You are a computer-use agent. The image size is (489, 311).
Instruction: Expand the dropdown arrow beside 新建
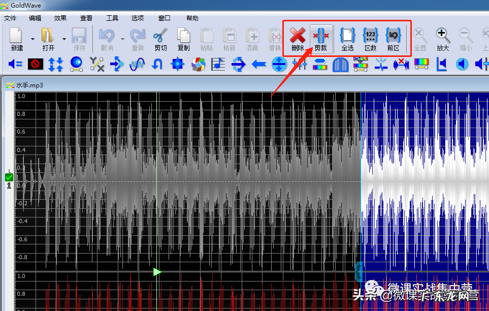(x=32, y=39)
